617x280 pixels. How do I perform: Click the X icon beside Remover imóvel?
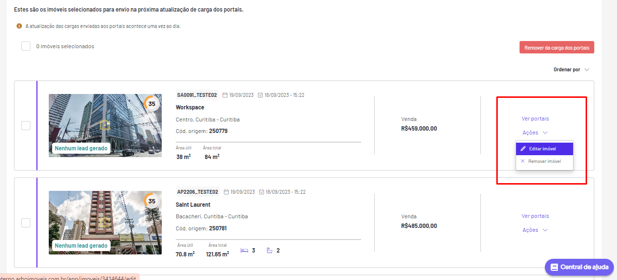click(x=522, y=161)
